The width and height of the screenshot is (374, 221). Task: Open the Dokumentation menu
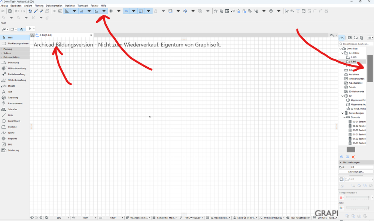click(54, 6)
